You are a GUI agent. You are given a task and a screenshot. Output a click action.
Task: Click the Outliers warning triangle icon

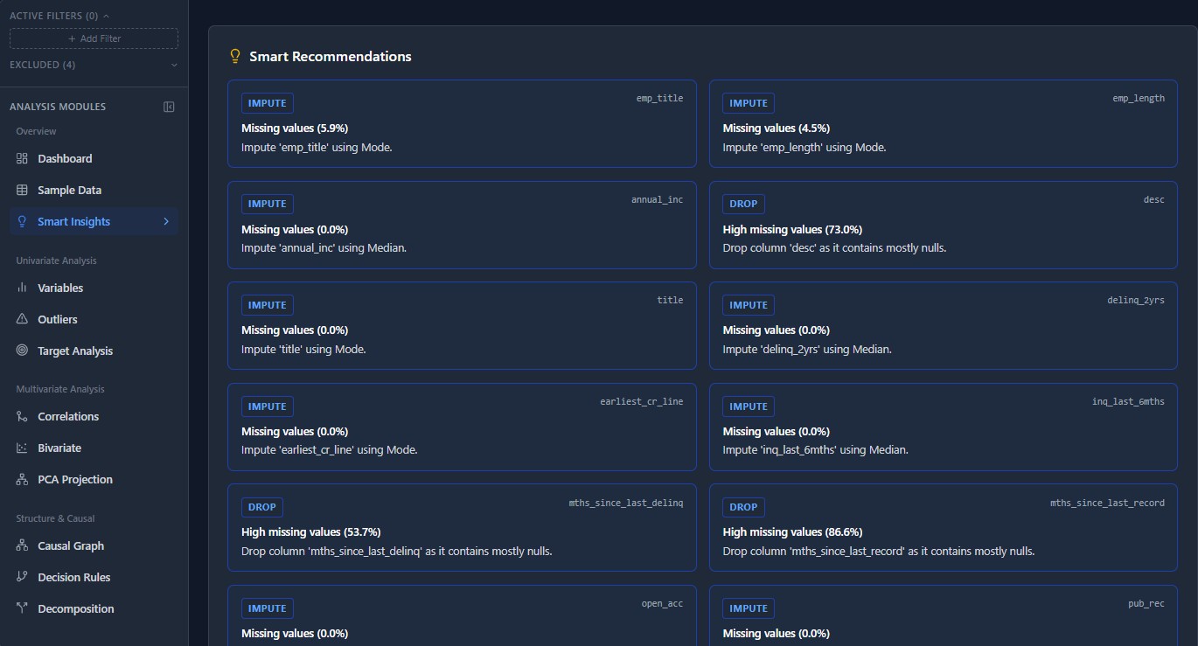click(22, 320)
